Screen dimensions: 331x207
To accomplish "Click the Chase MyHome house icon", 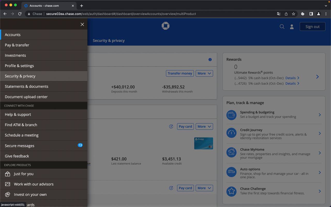I will [x=231, y=152].
